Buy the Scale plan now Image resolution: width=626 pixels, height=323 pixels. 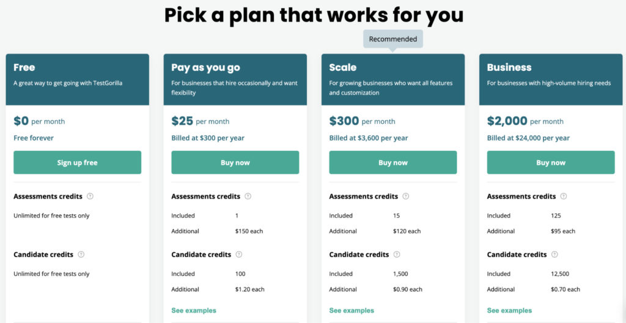click(x=392, y=162)
